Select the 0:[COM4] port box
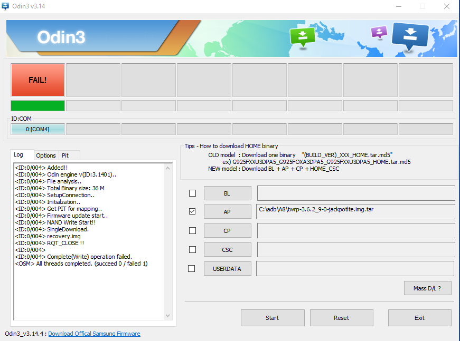460x341 pixels. pos(37,129)
